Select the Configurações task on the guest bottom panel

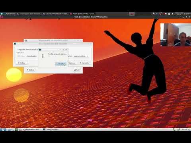coord(51,129)
